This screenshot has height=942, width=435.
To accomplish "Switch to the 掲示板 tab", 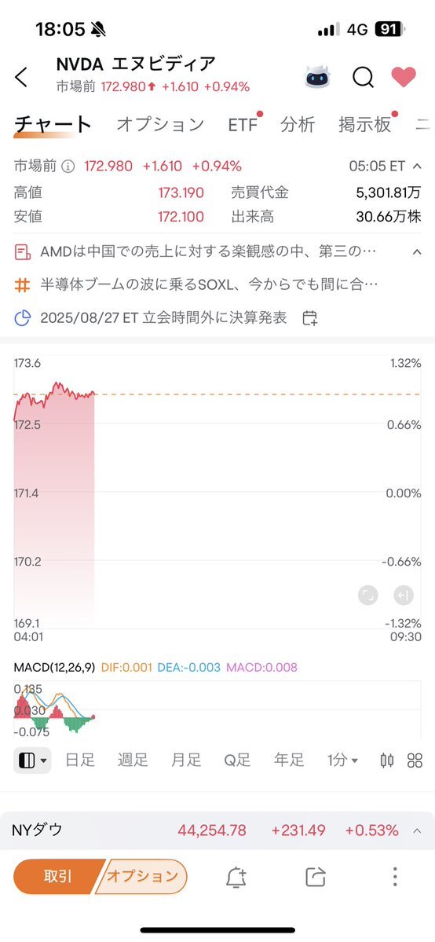I will (x=364, y=124).
